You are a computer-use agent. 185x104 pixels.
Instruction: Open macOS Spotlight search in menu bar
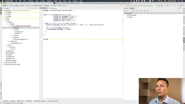tap(179, 1)
